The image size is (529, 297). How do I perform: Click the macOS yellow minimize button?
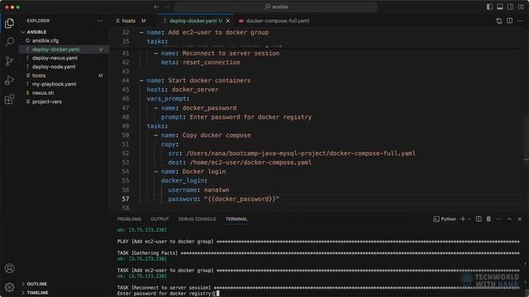12,7
